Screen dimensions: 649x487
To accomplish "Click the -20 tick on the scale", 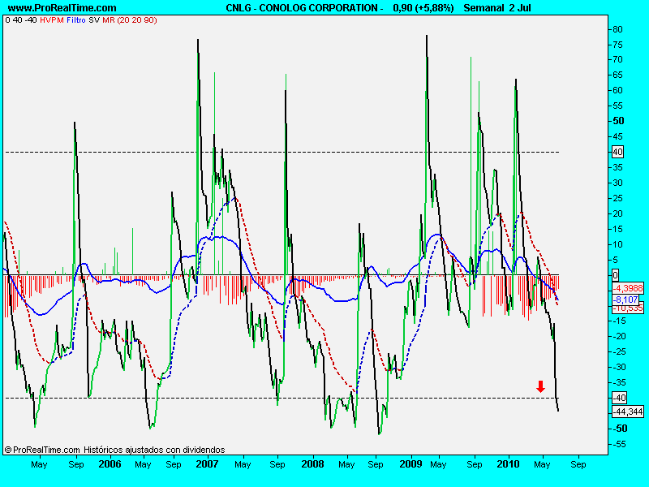I will pyautogui.click(x=619, y=336).
